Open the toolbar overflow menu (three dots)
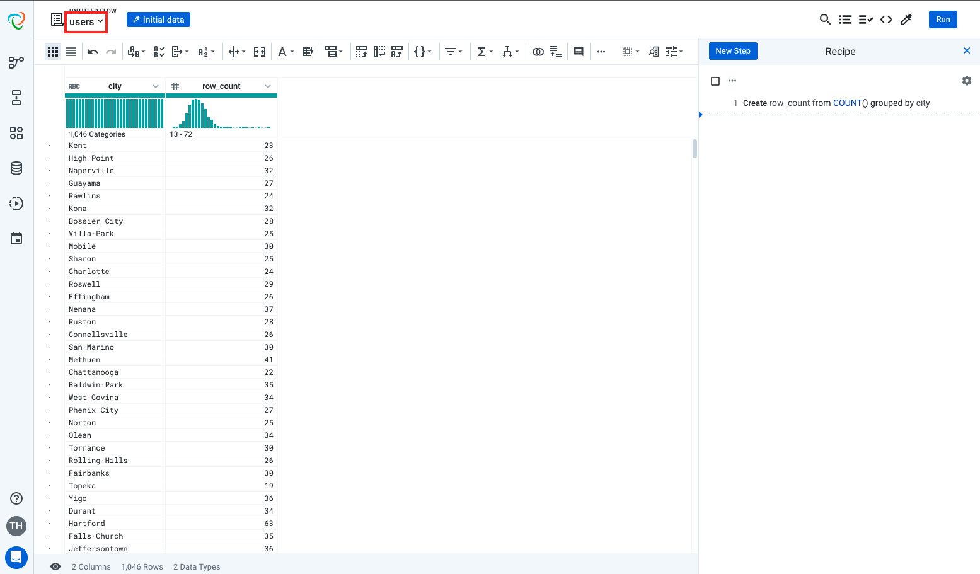 click(x=601, y=51)
